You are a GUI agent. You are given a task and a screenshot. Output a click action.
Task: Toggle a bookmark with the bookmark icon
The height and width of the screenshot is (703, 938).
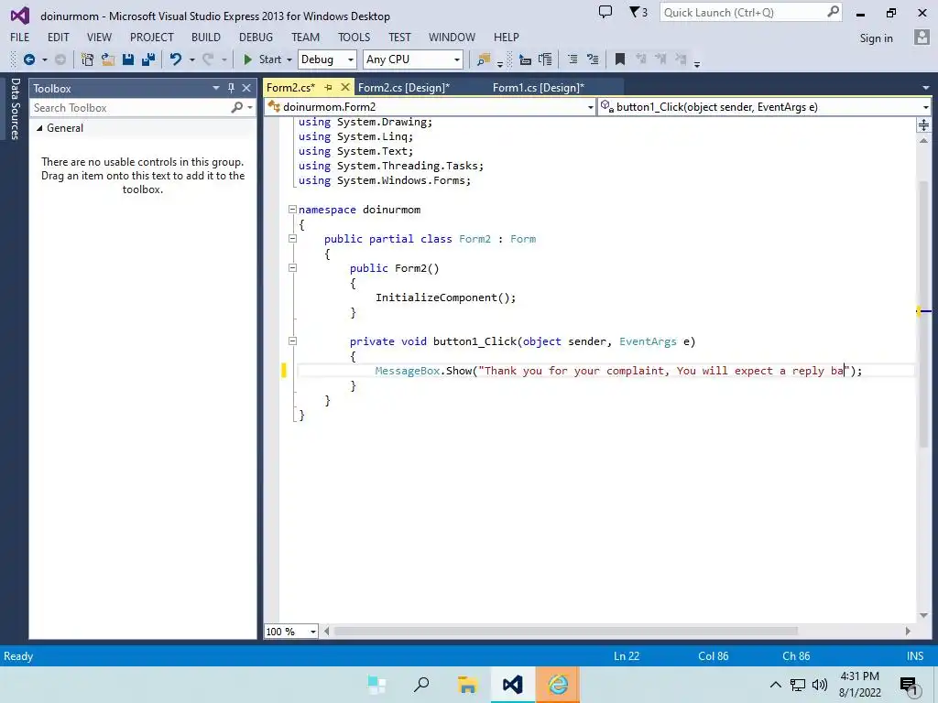pos(620,59)
